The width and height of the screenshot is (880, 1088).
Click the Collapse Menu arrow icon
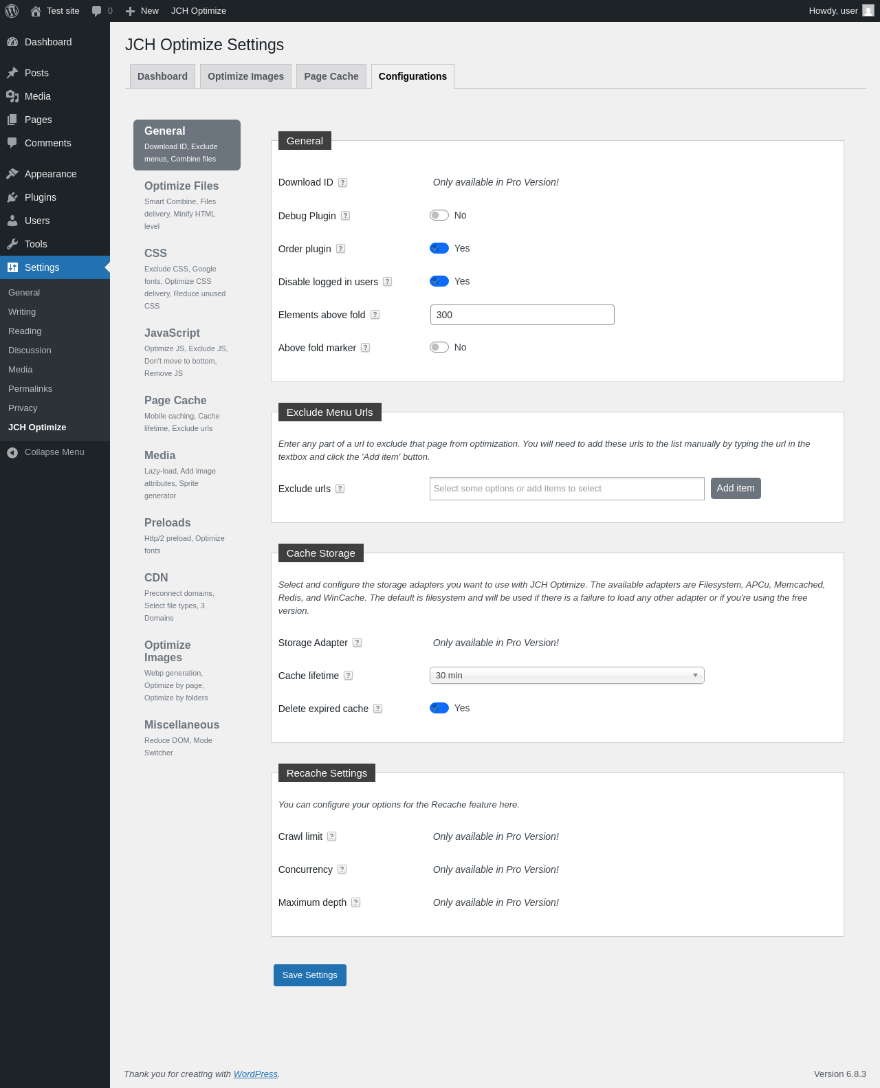pos(12,452)
